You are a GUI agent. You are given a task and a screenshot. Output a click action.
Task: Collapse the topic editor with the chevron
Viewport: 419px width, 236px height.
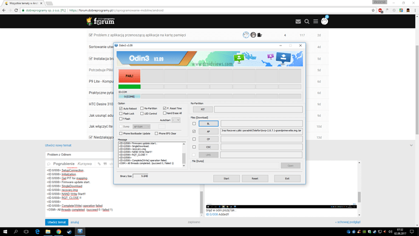point(411,145)
